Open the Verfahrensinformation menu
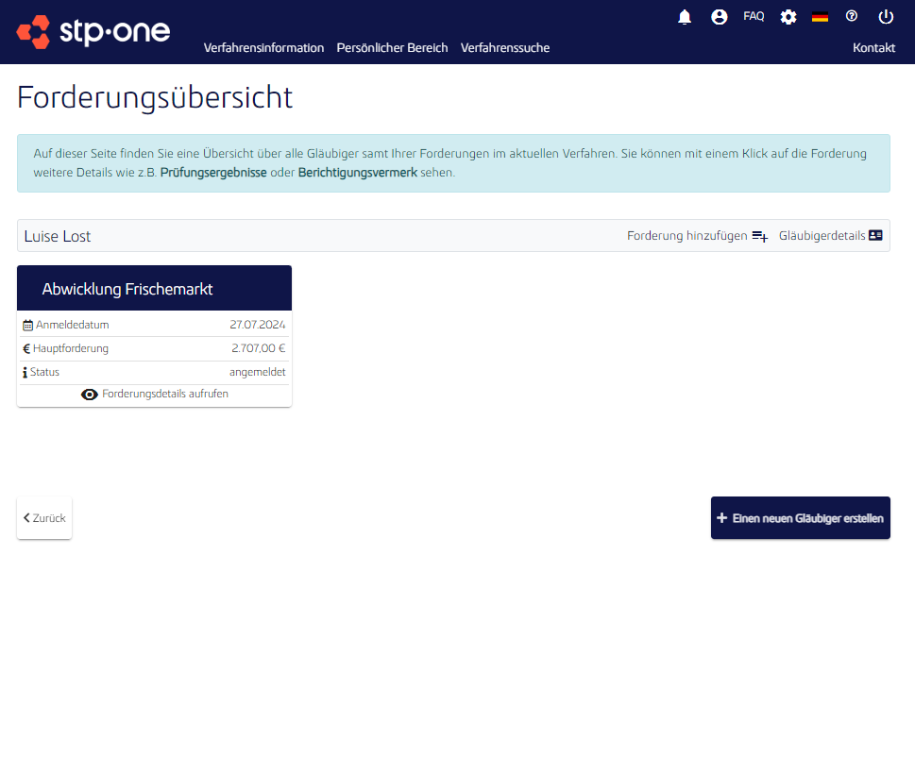915x774 pixels. 263,47
